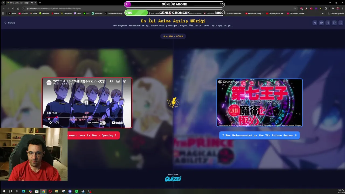Expand hidden bookmarks with the chevron

pos(323,13)
